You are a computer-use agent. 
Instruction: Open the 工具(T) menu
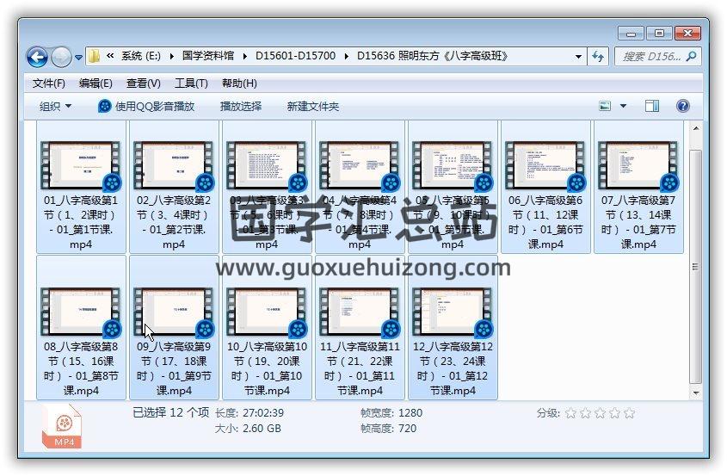(191, 83)
